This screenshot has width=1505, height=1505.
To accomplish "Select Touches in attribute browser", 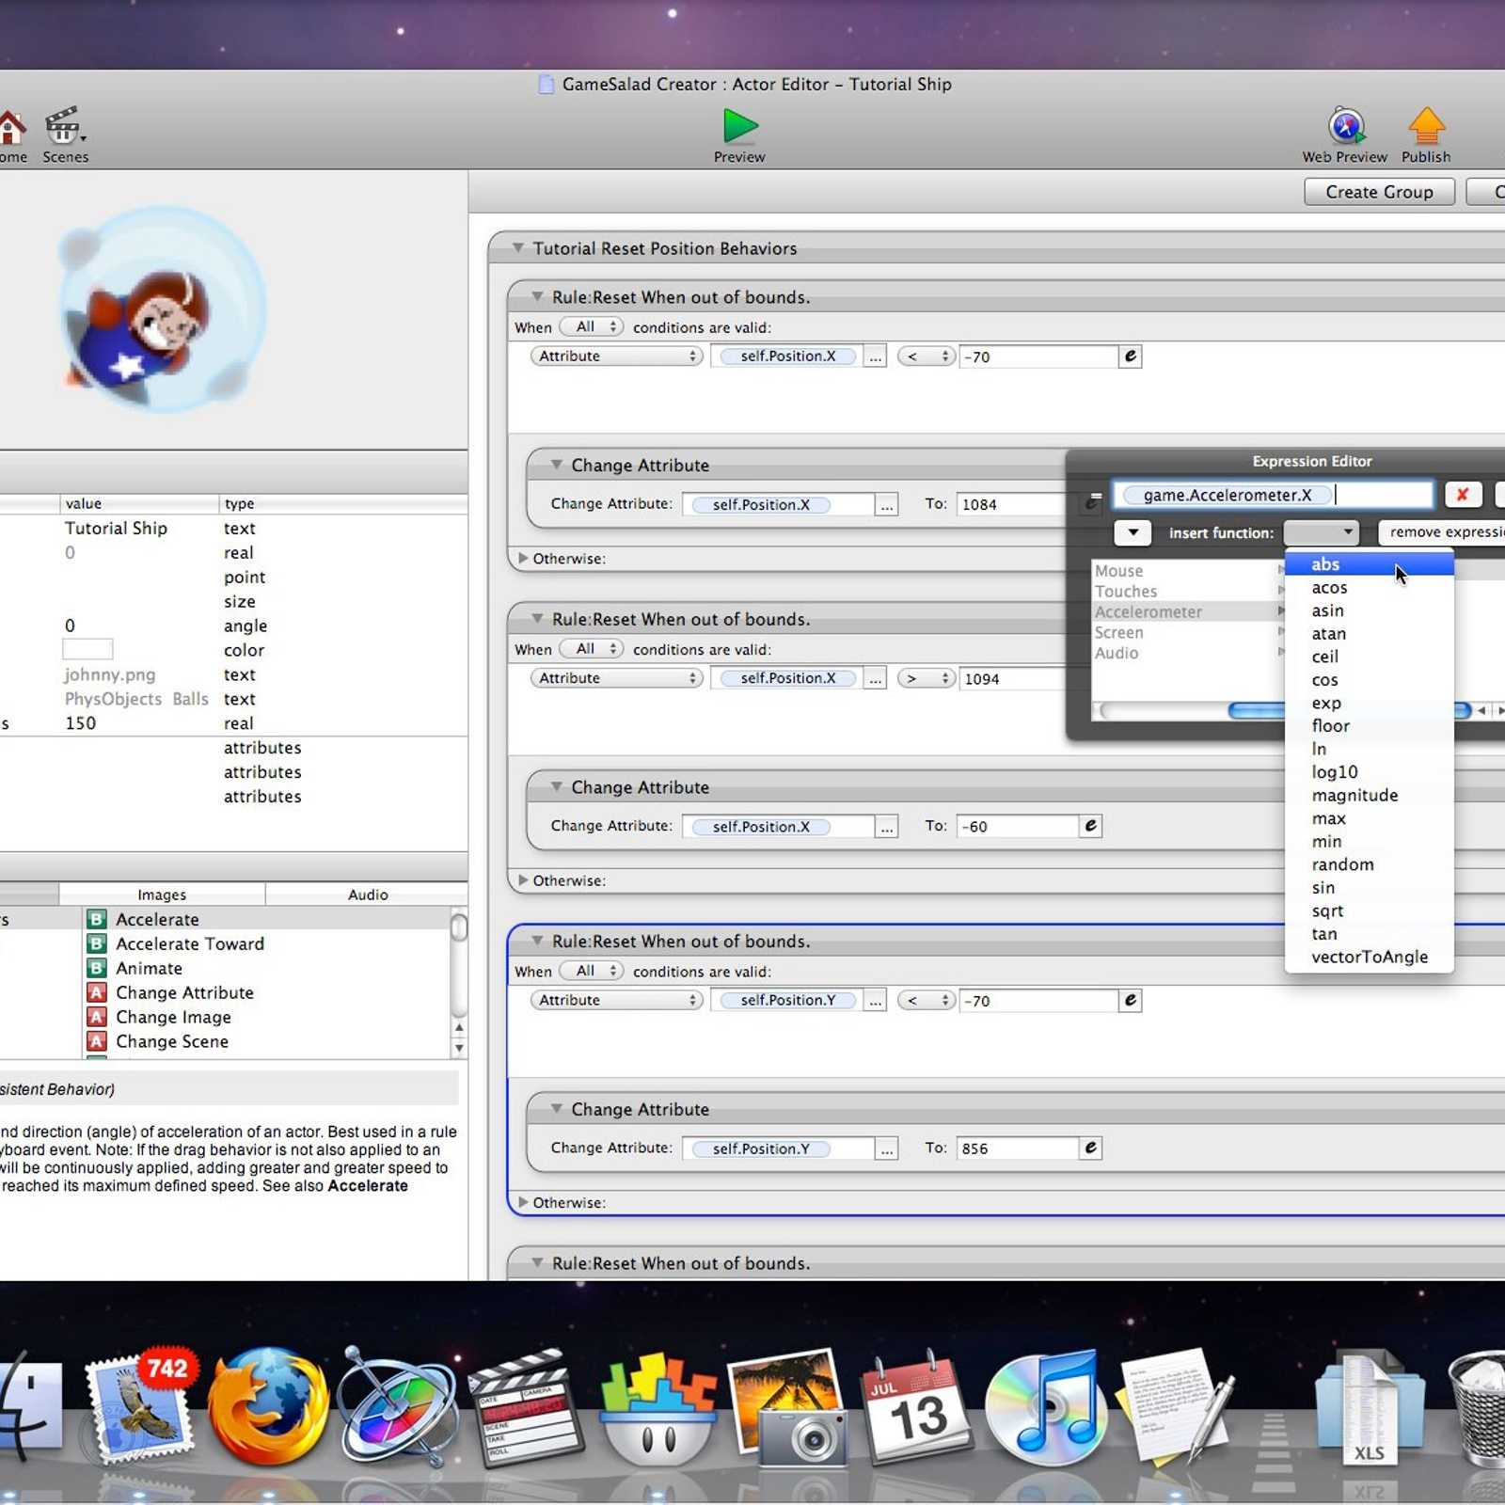I will [x=1189, y=592].
